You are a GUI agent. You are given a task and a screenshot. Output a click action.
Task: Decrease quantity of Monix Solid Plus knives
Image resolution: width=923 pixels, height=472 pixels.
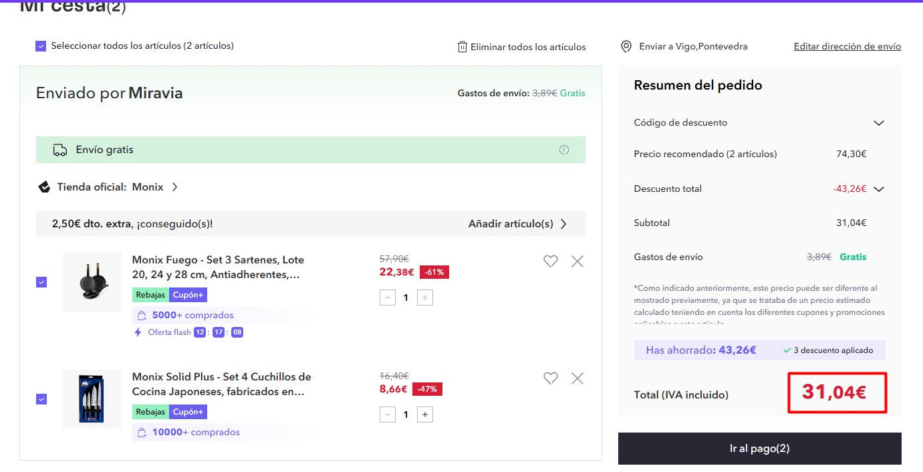click(388, 415)
